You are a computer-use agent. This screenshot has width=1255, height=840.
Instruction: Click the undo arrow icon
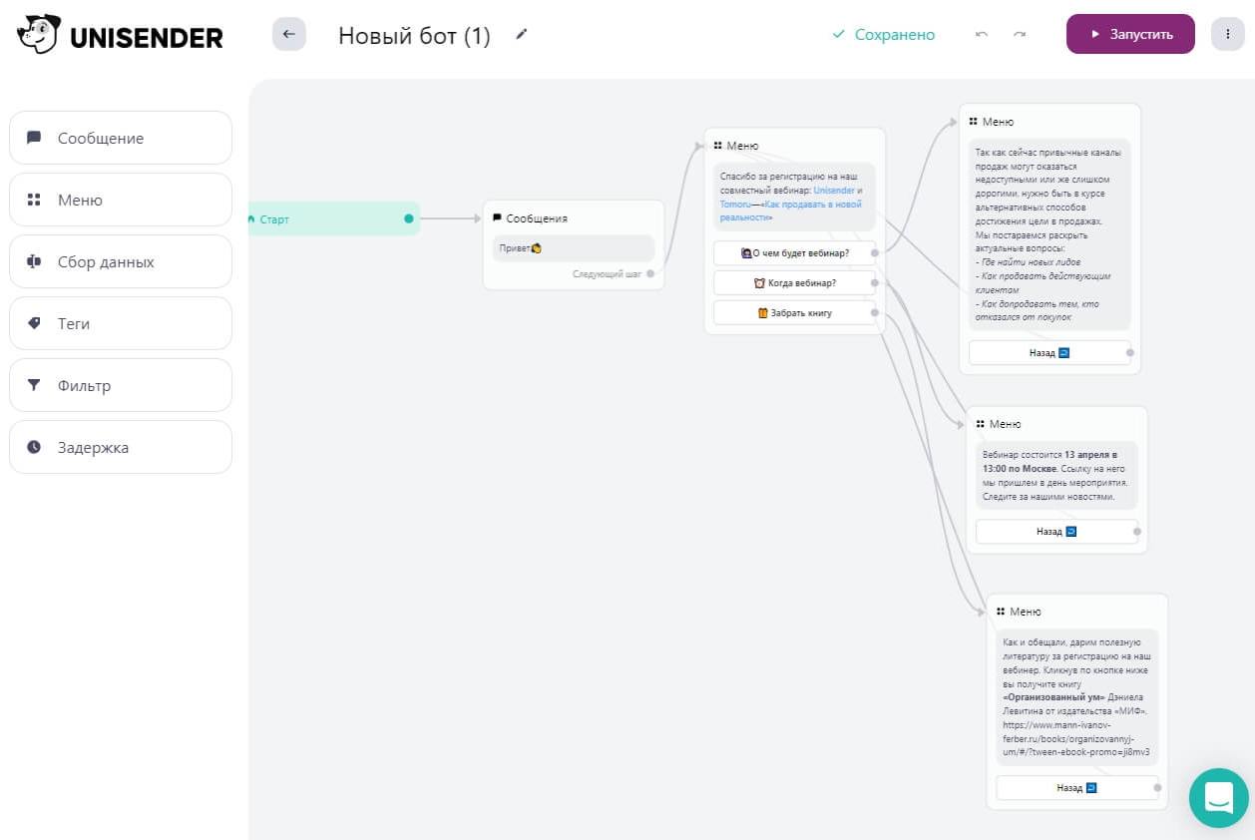[982, 35]
